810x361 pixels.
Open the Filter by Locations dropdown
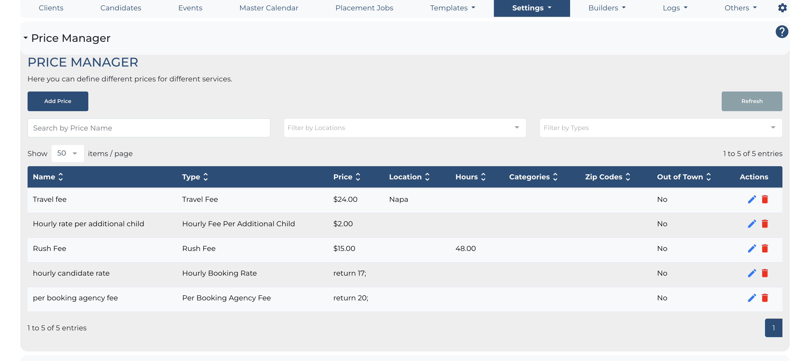tap(405, 128)
